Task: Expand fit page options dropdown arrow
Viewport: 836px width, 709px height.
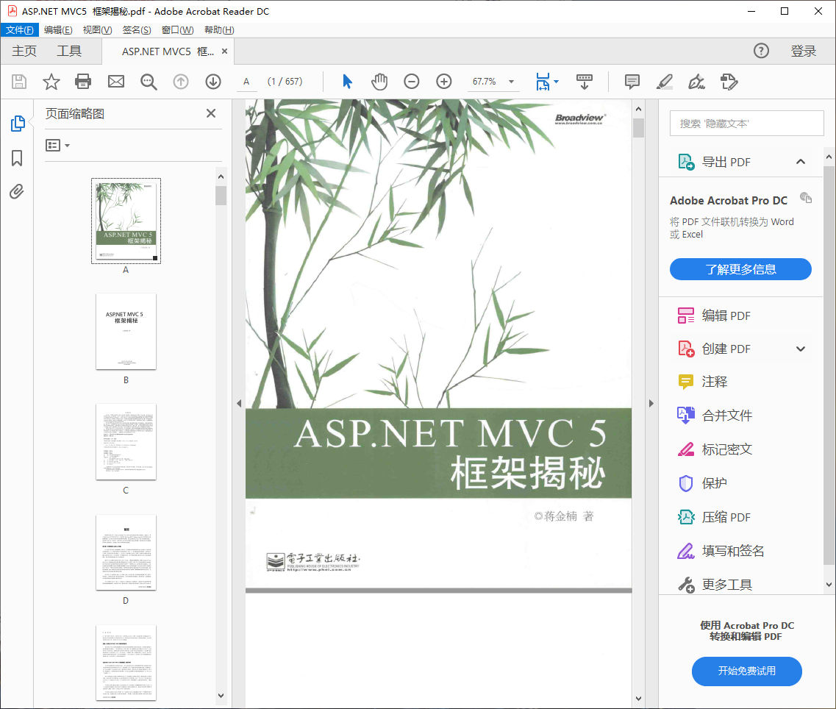Action: pyautogui.click(x=557, y=82)
